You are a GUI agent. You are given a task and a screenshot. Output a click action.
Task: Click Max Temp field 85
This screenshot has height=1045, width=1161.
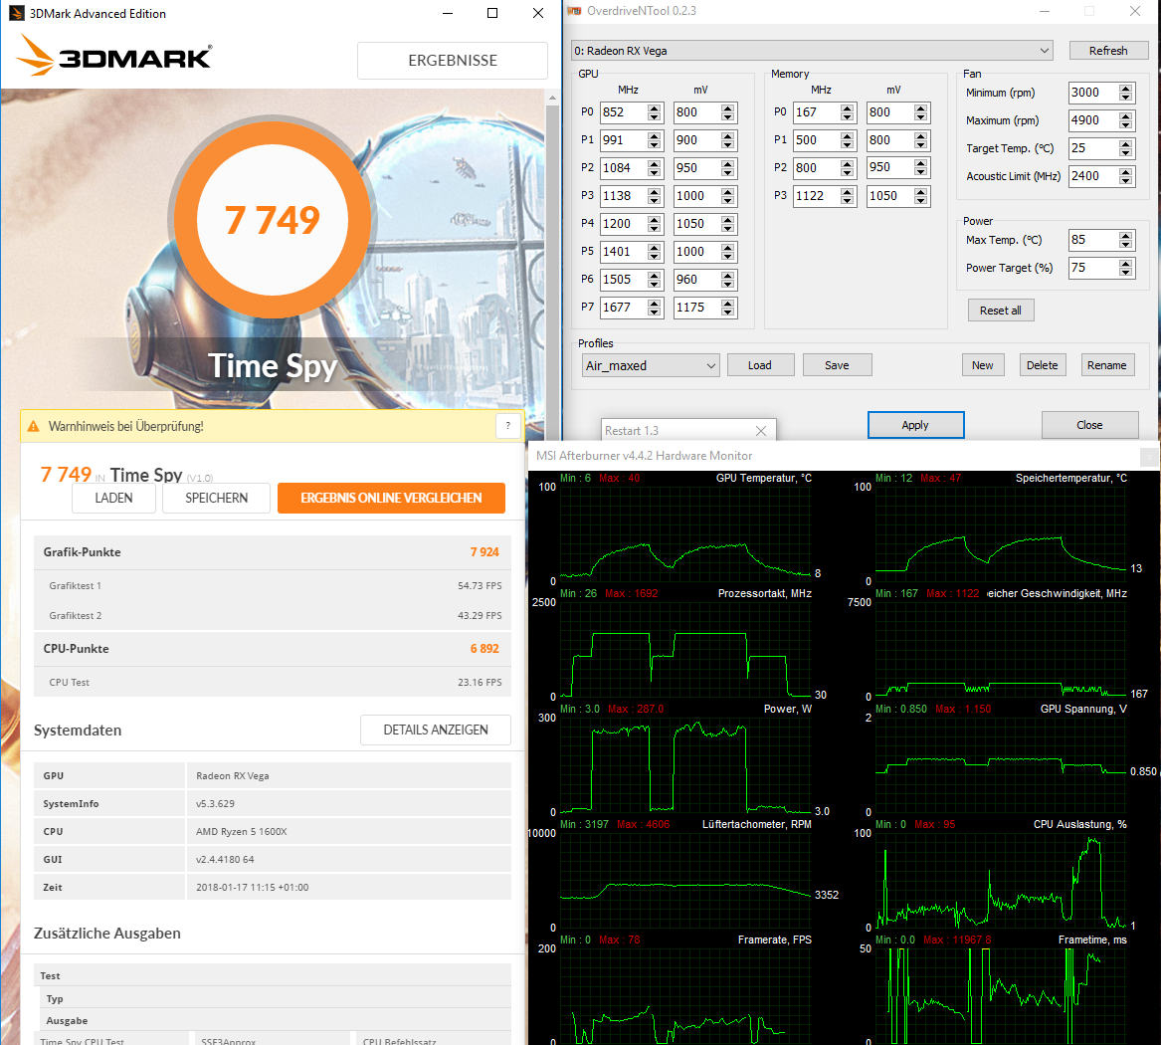(x=1093, y=240)
